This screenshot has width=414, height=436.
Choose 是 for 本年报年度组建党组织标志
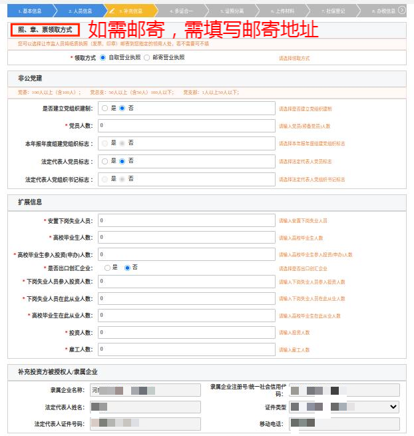pos(104,144)
